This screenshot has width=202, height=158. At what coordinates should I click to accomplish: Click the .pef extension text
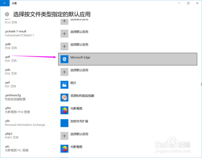click(7, 82)
